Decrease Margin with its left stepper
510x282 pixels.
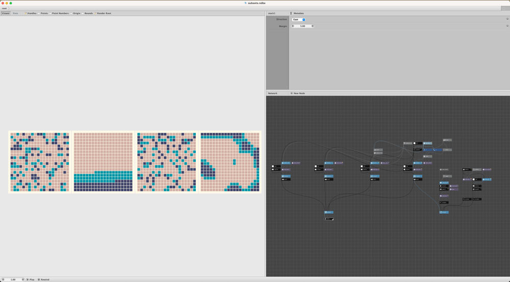point(293,26)
